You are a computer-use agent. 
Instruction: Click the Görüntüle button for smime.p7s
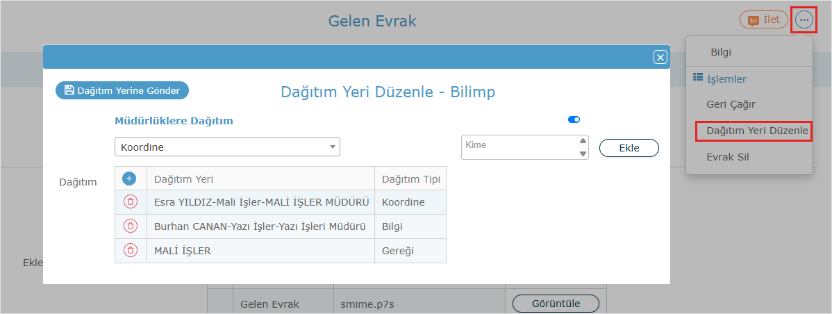tap(556, 304)
